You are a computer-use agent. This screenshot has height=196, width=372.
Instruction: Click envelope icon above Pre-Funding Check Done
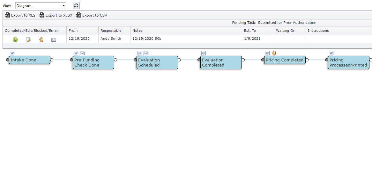click(82, 53)
